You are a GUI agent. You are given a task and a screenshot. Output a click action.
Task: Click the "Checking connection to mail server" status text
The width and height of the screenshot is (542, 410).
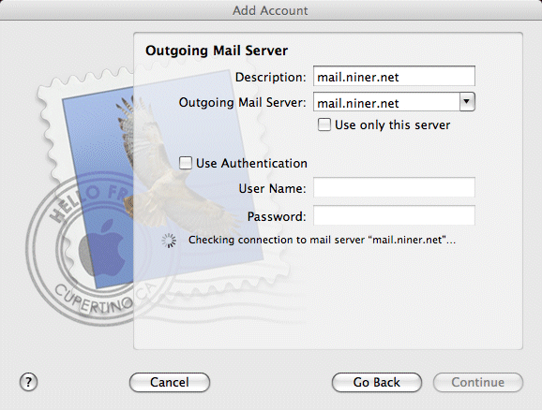322,240
